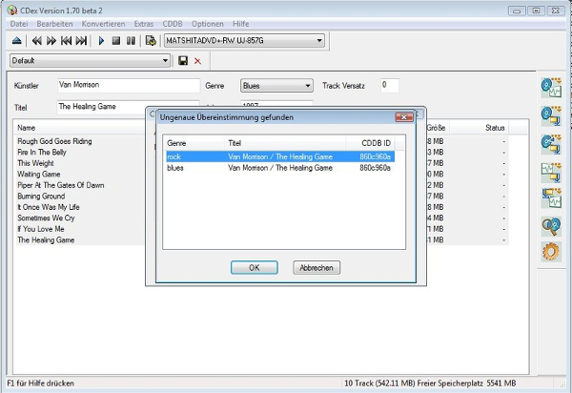Convert compressed audio to WAV icon

tap(551, 197)
